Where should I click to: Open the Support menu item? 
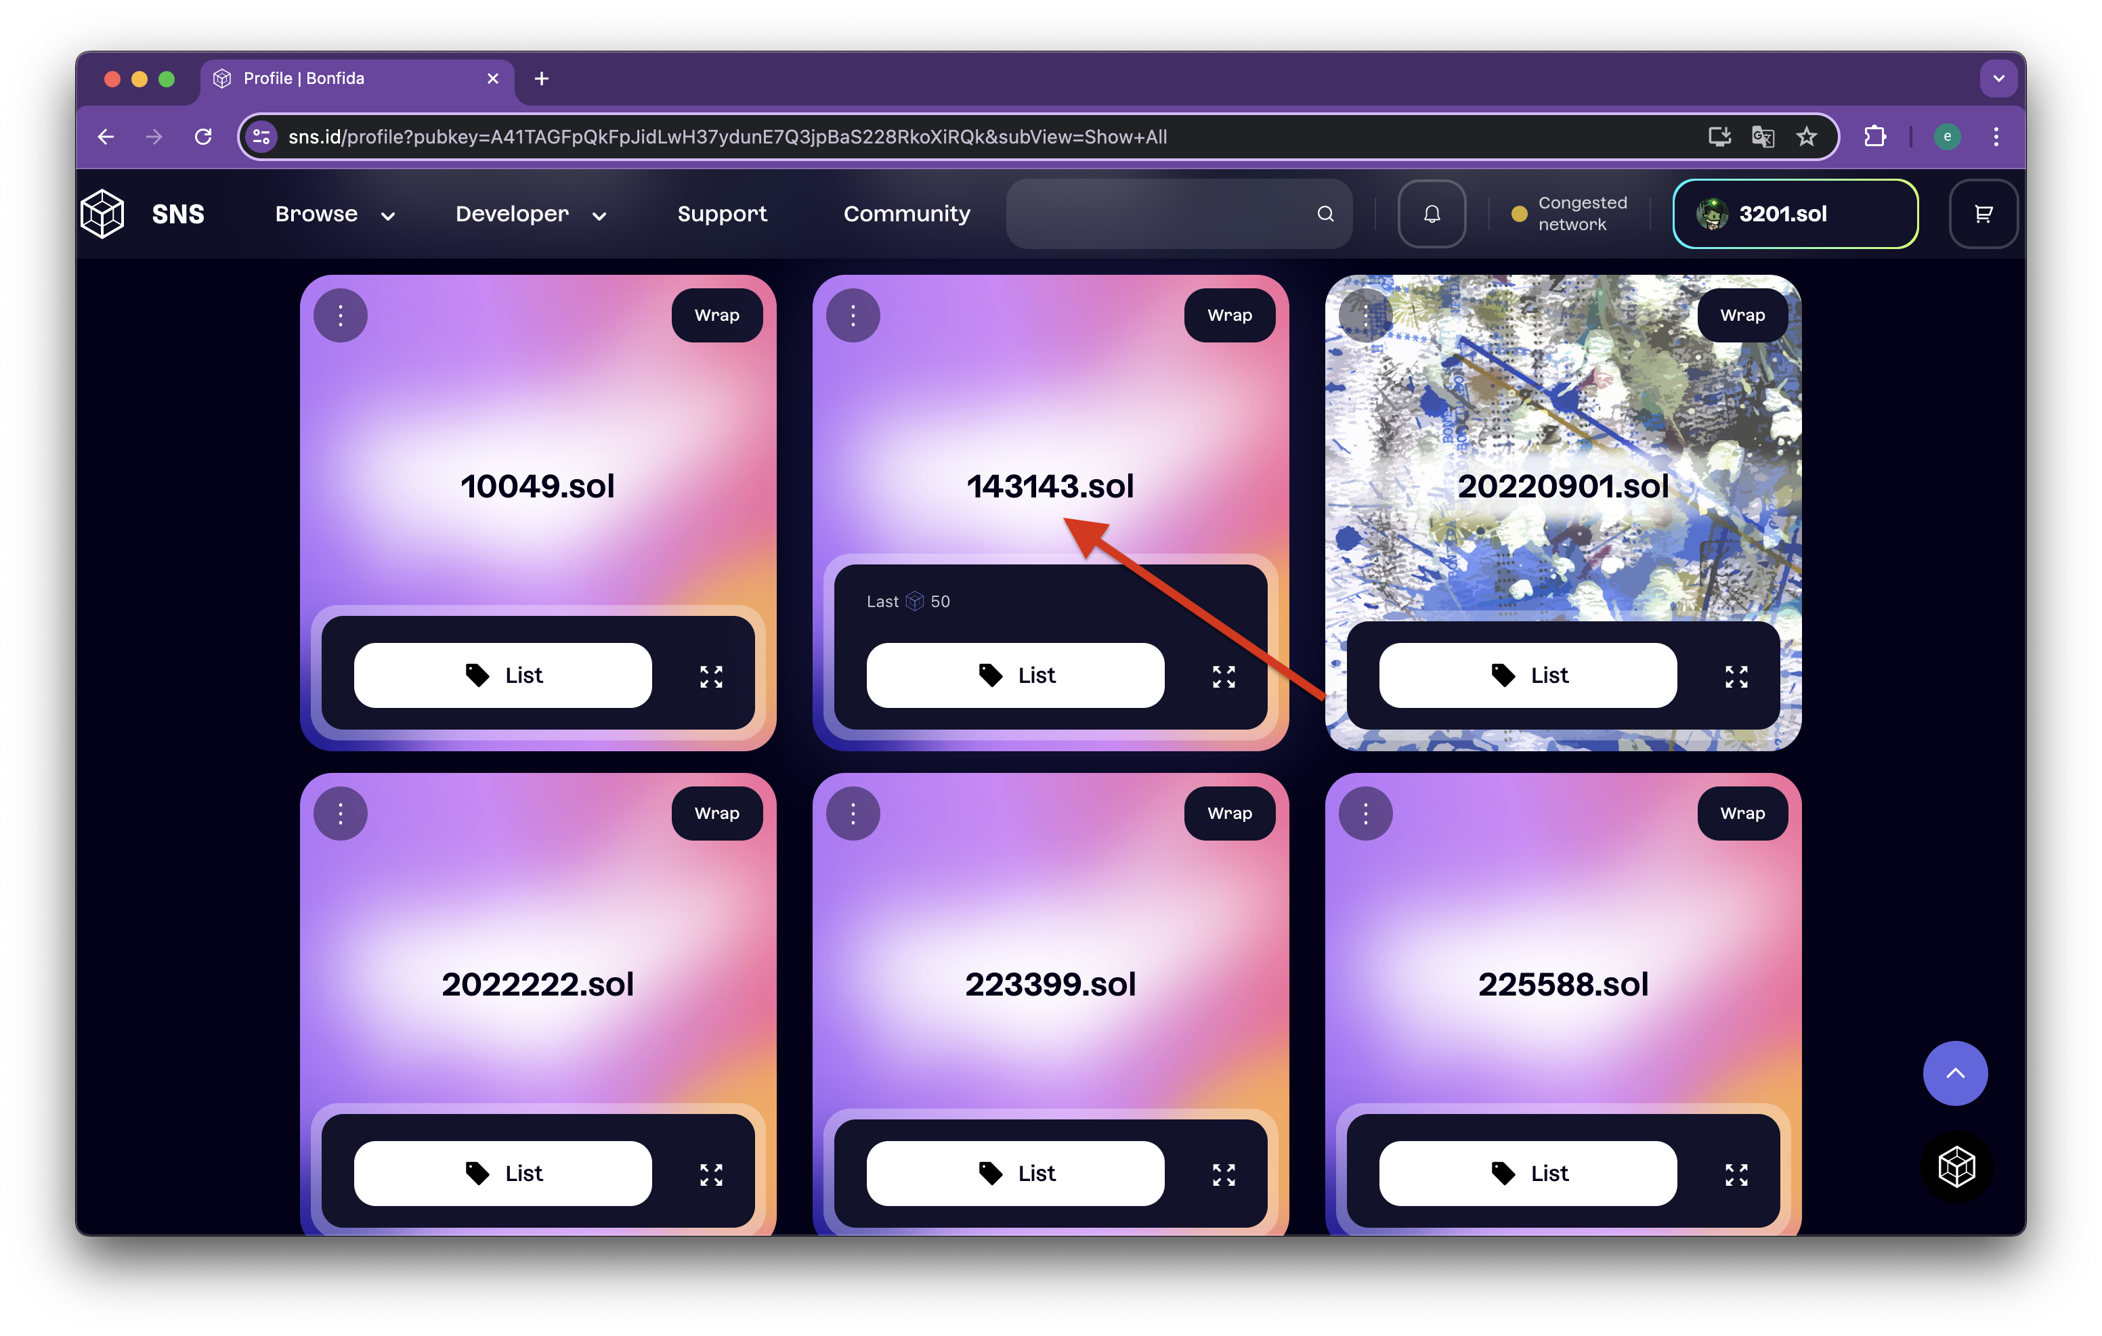click(x=722, y=214)
